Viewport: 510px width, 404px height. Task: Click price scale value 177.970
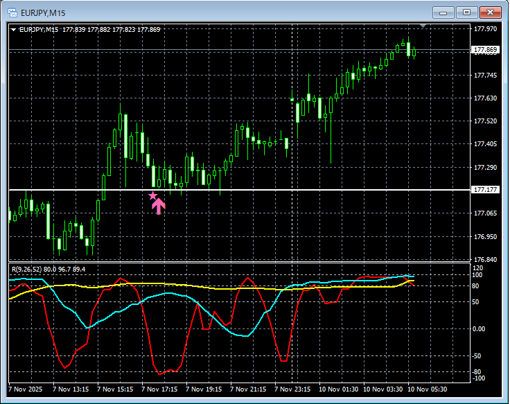click(x=485, y=29)
